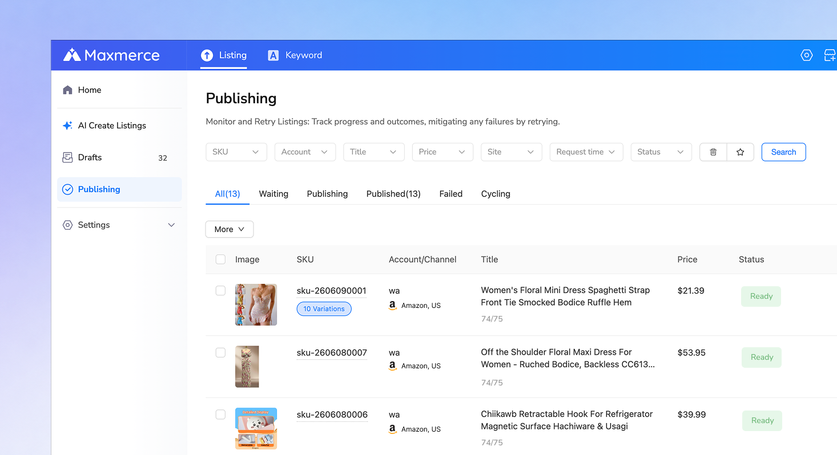The image size is (837, 455).
Task: Click the floral mini dress thumbnail
Action: [x=256, y=305]
